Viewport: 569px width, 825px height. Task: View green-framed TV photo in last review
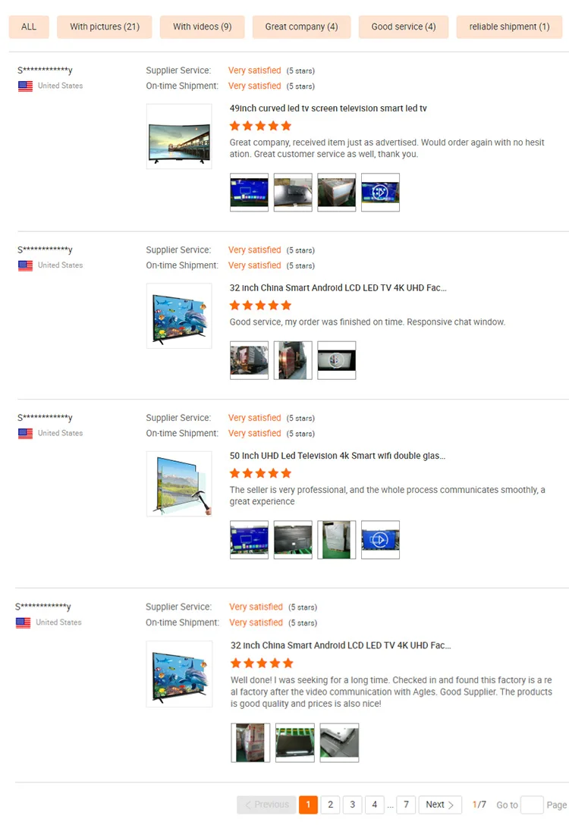[x=295, y=742]
